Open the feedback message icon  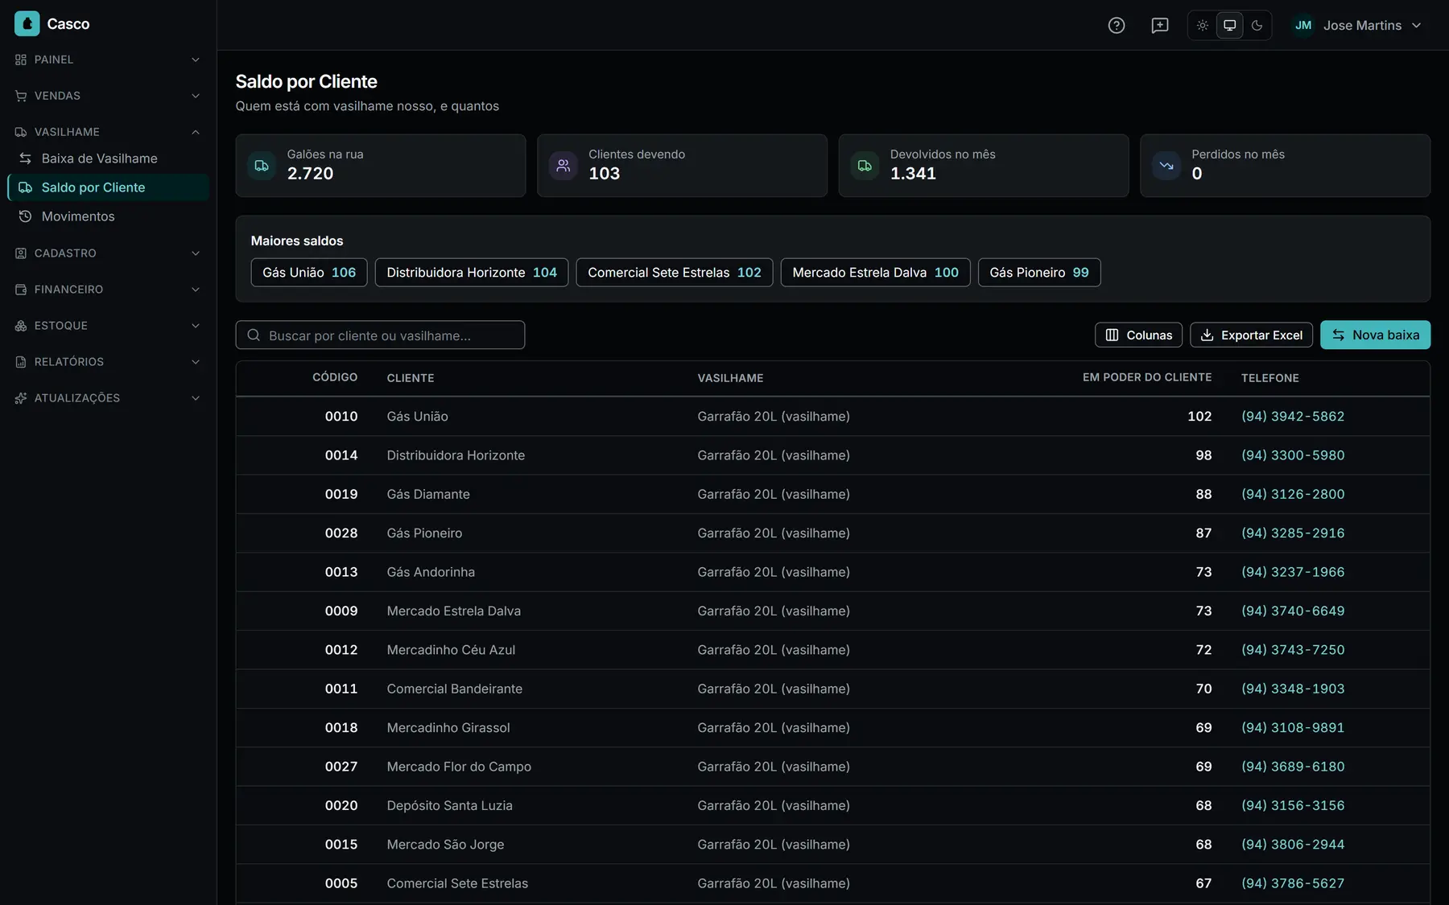point(1159,25)
